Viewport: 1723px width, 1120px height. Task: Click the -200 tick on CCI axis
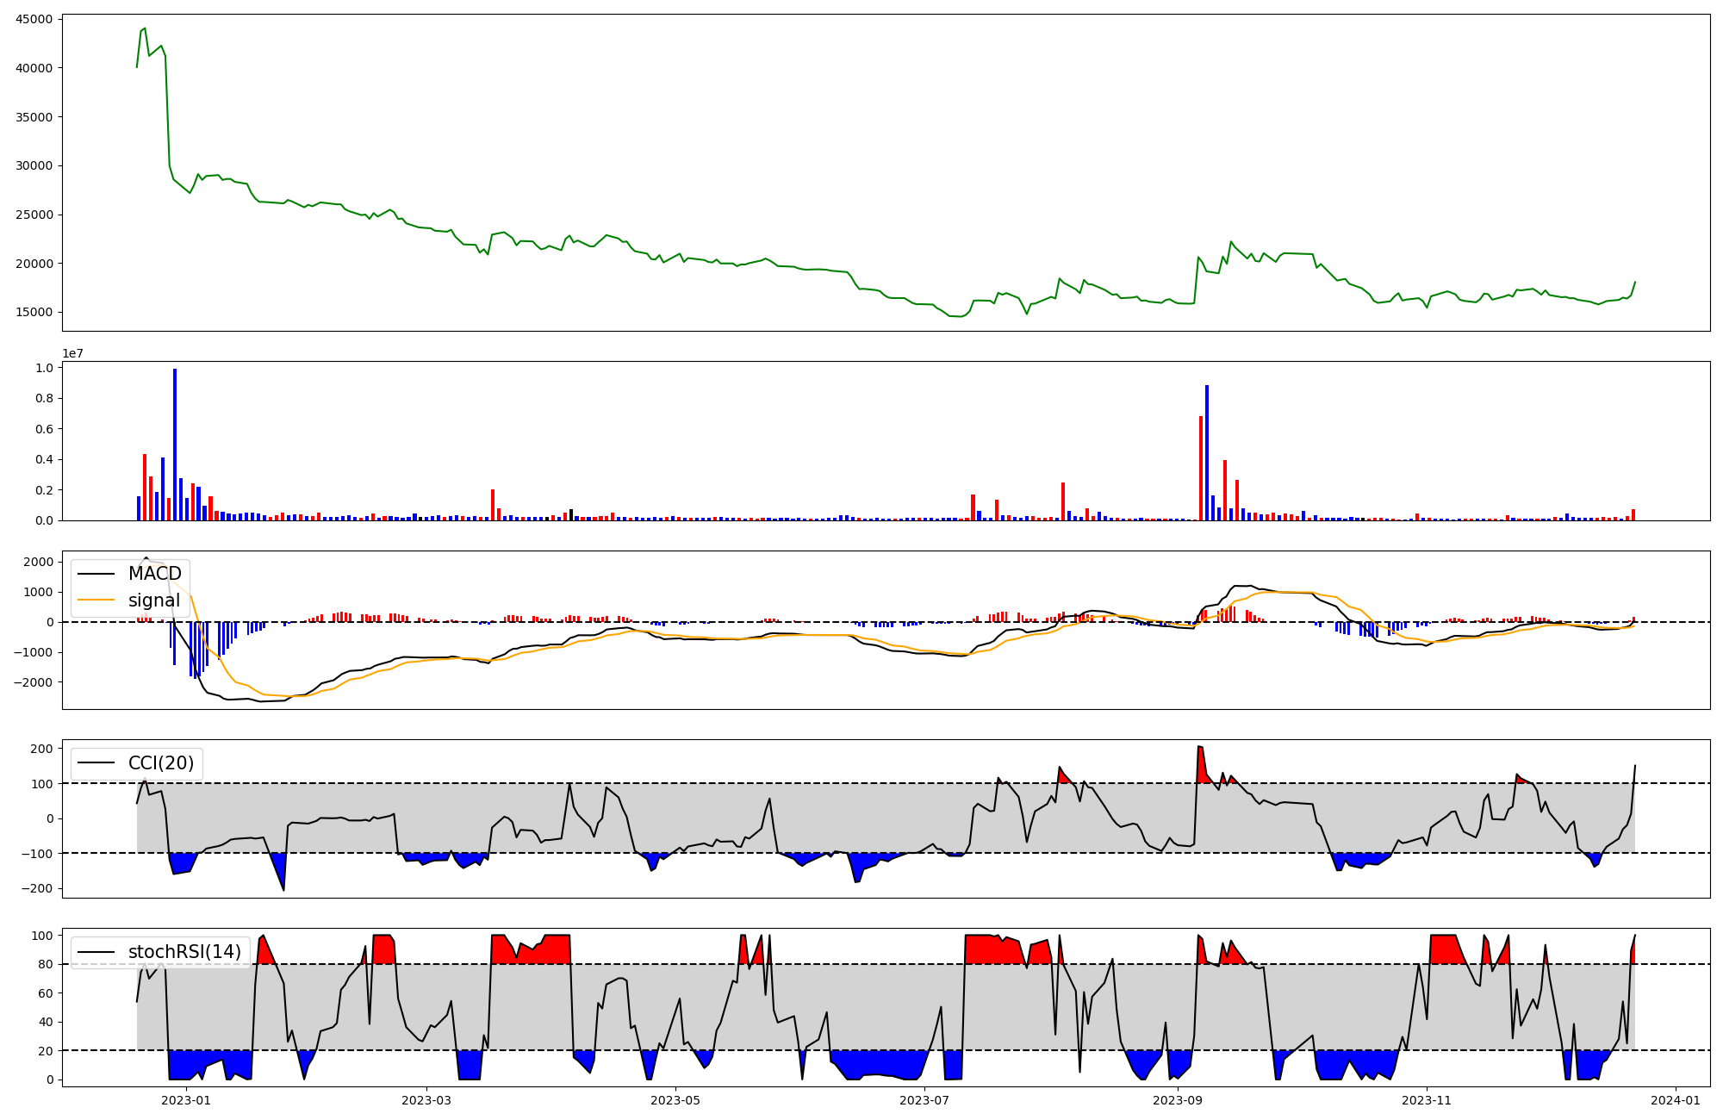pyautogui.click(x=39, y=888)
